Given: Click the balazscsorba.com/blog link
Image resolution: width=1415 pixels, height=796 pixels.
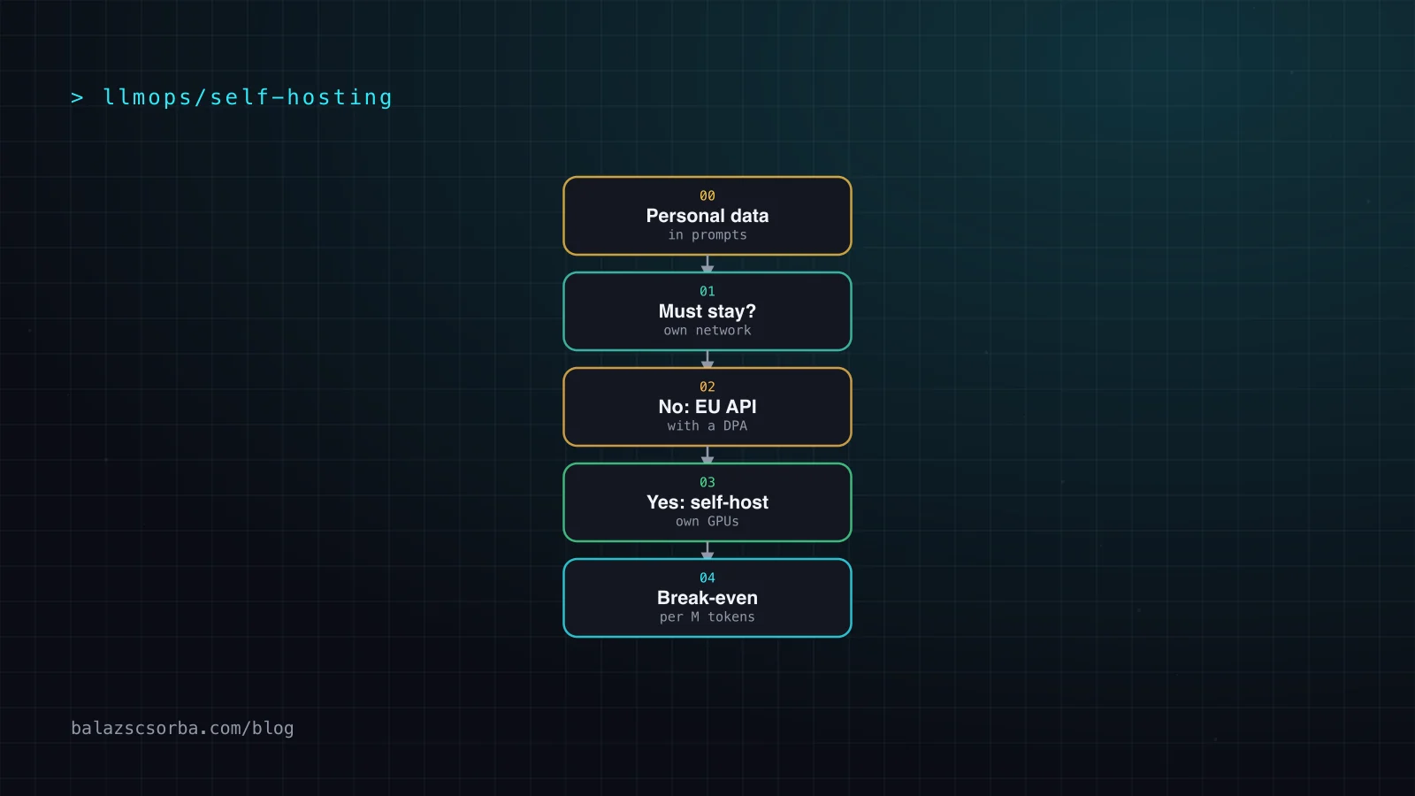Looking at the screenshot, I should pyautogui.click(x=182, y=728).
